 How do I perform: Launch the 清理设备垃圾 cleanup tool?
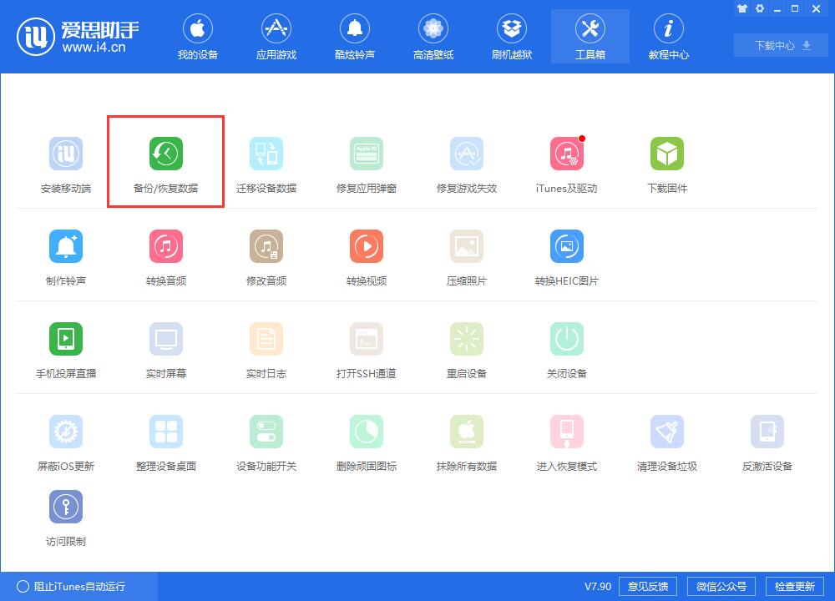click(x=666, y=440)
